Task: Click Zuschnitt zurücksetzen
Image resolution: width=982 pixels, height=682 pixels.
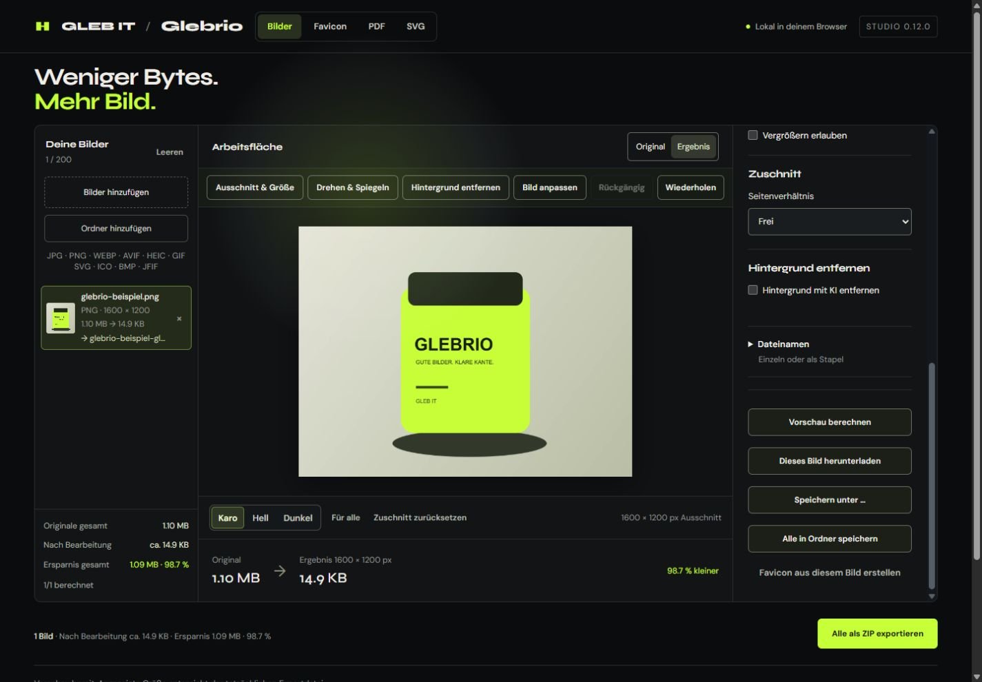Action: coord(420,517)
